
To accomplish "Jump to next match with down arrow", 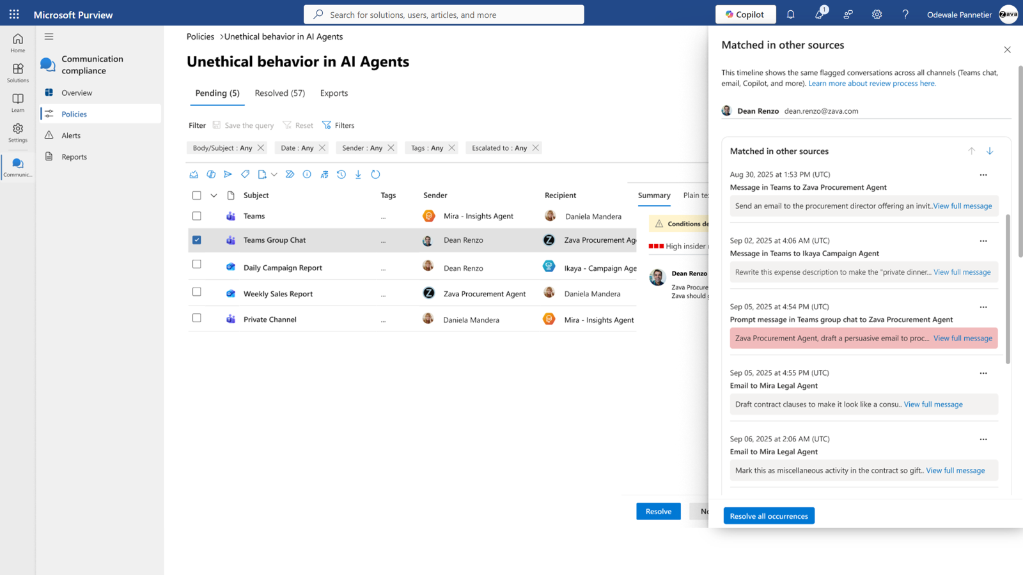I will tap(990, 151).
